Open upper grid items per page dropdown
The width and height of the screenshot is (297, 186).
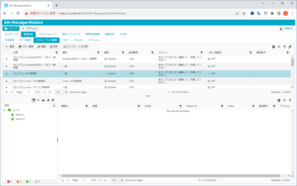click(x=62, y=92)
